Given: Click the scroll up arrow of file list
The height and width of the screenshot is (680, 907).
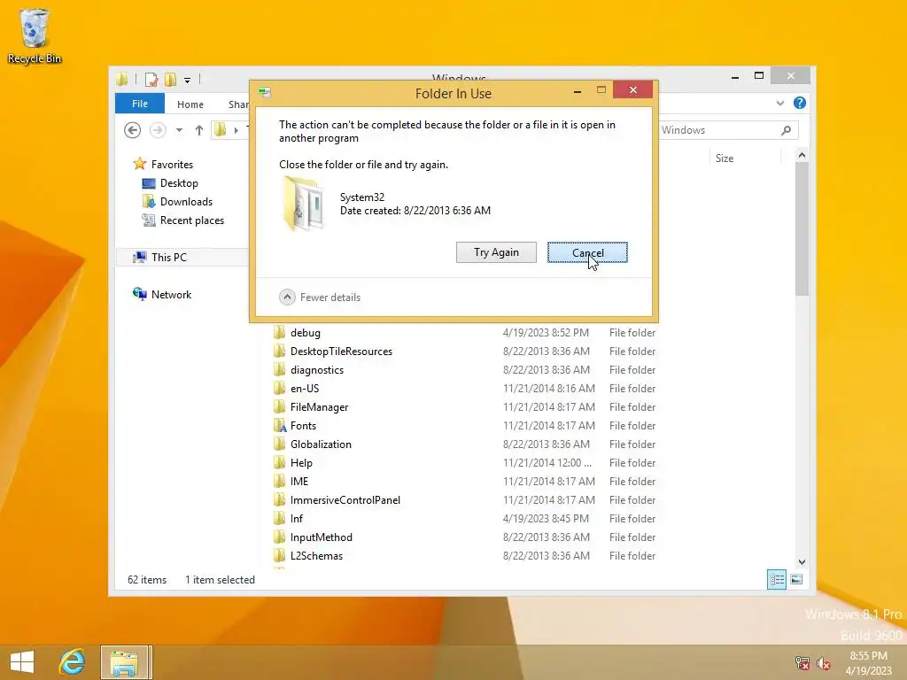Looking at the screenshot, I should 802,155.
